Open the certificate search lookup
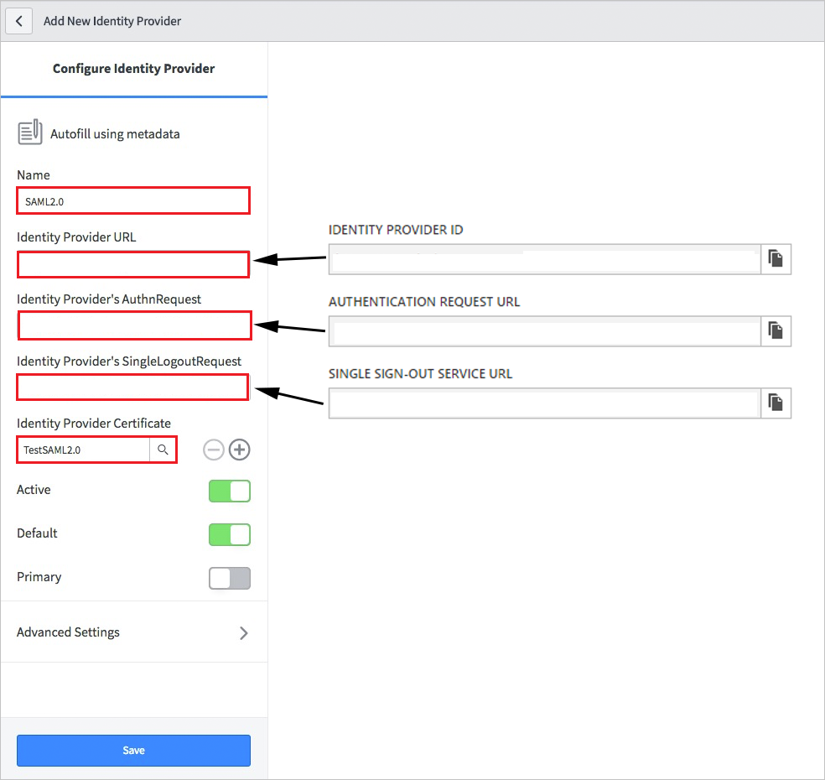The width and height of the screenshot is (825, 780). tap(163, 450)
